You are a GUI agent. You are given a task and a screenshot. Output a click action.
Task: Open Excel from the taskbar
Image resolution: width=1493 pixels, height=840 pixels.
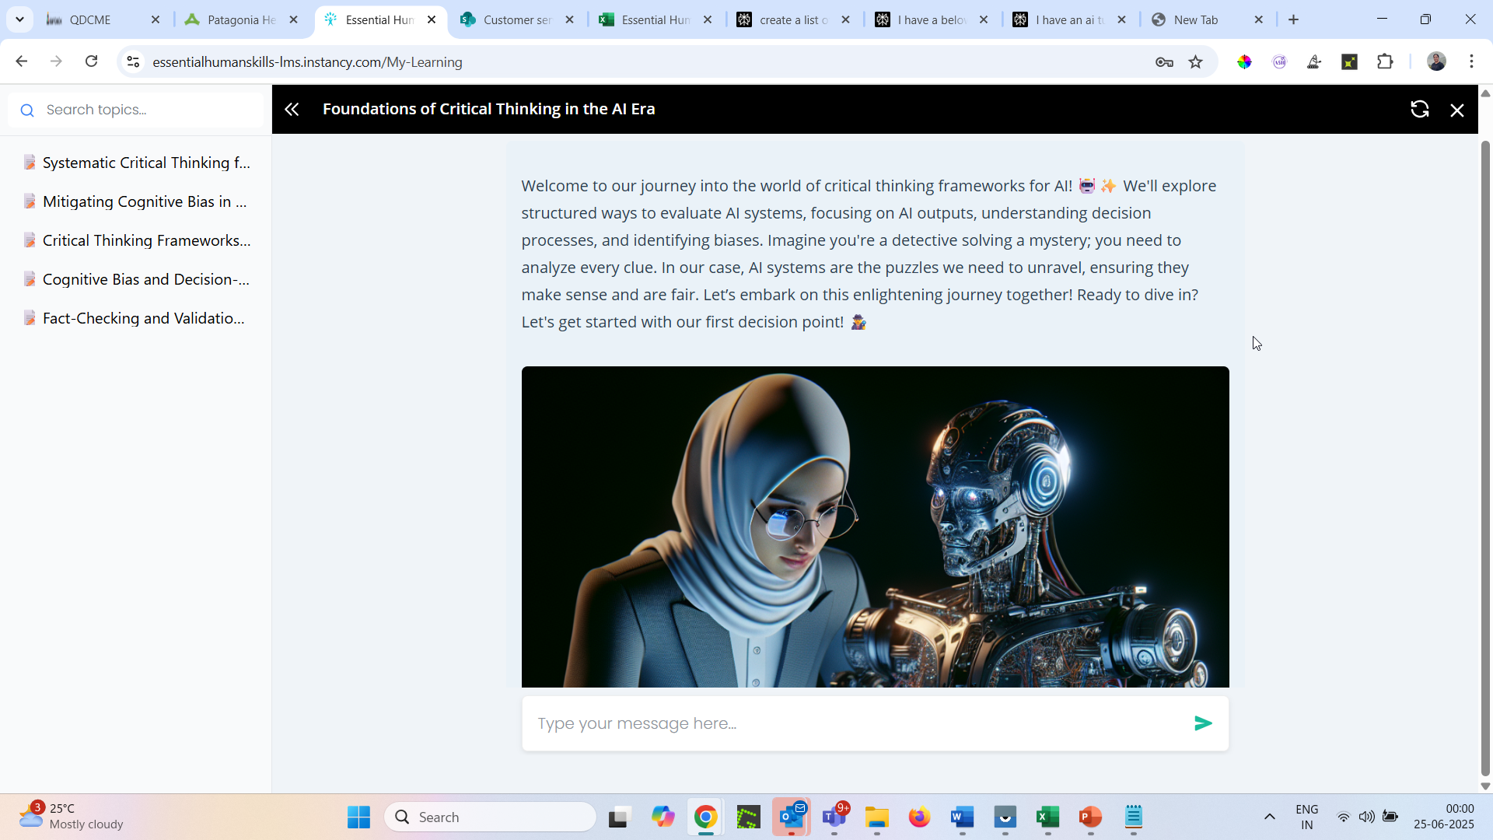pyautogui.click(x=1047, y=817)
